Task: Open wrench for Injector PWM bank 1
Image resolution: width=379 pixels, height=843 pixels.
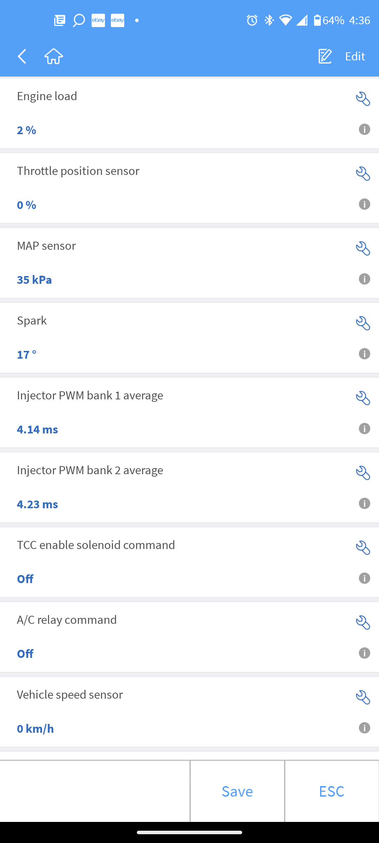Action: click(x=363, y=398)
